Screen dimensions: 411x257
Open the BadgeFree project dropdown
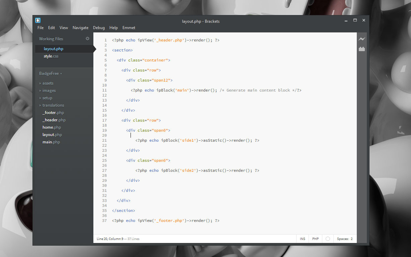(x=51, y=74)
